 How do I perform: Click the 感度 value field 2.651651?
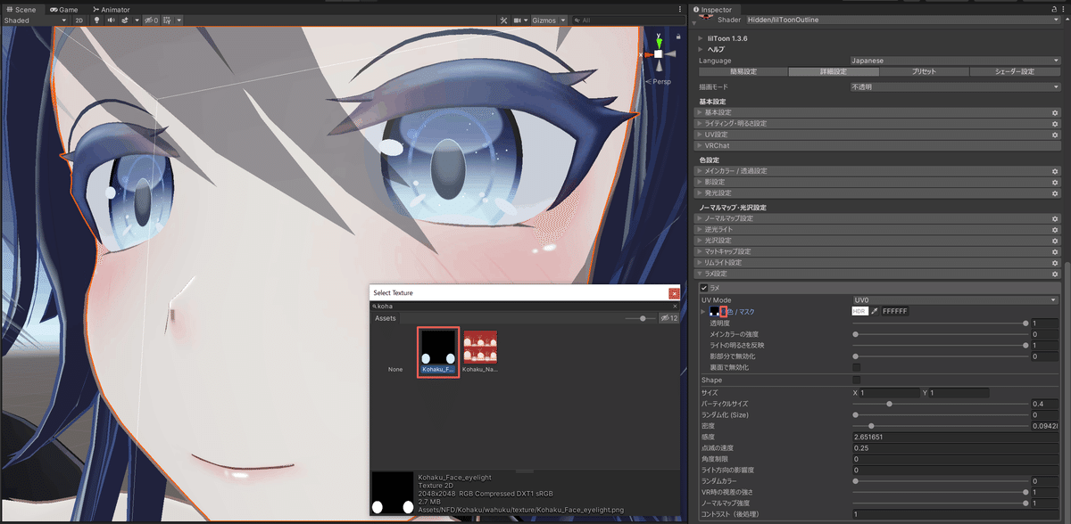(956, 437)
